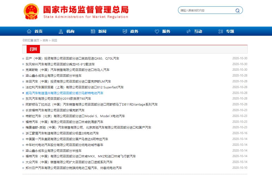Open the 克莱斯勒 牧马人 recall notice
This screenshot has width=272, height=179.
coord(67,70)
